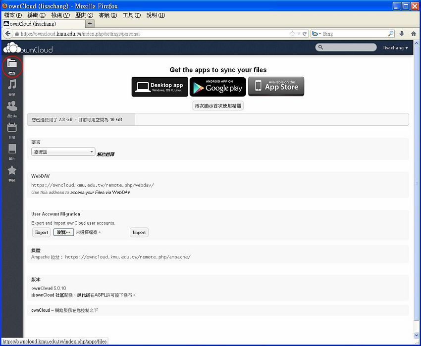The width and height of the screenshot is (421, 346).
Task: Open the 書籤 (B) menu
Action: [107, 15]
